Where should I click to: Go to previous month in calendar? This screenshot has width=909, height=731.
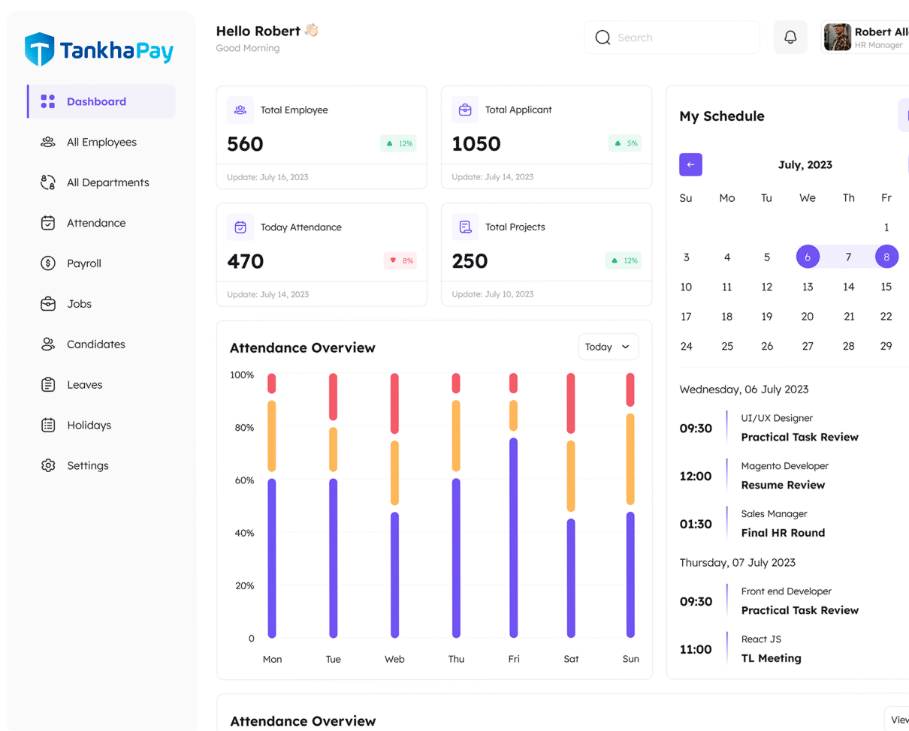pos(690,165)
